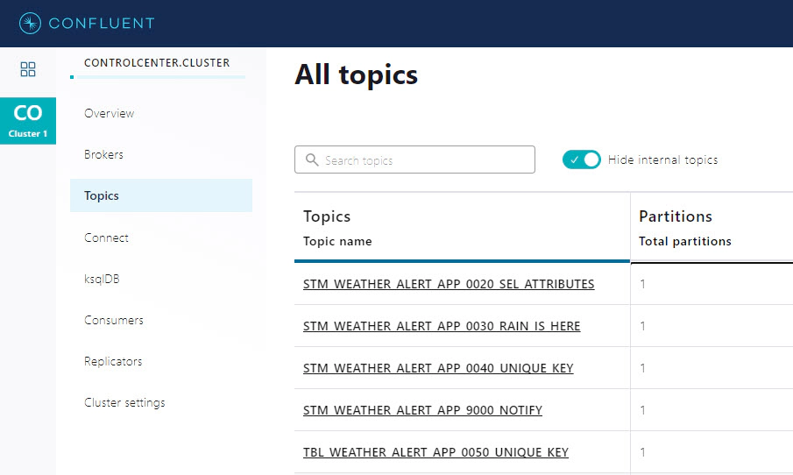Image resolution: width=793 pixels, height=475 pixels.
Task: Open the Connect page
Action: (x=106, y=237)
